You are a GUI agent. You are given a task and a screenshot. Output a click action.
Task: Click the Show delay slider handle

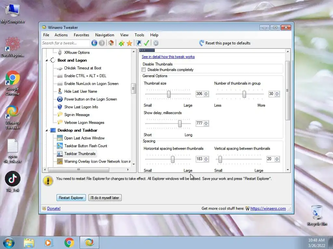pos(180,124)
